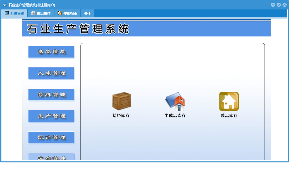This screenshot has height=190, width=289.
Task: Open the 生产管理 sidebar button
Action: tap(51, 116)
